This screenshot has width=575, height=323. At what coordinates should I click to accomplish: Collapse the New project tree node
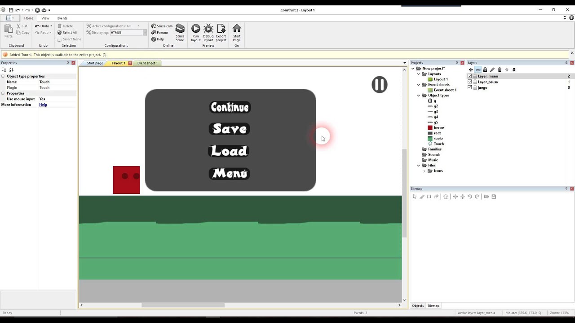[x=413, y=69]
